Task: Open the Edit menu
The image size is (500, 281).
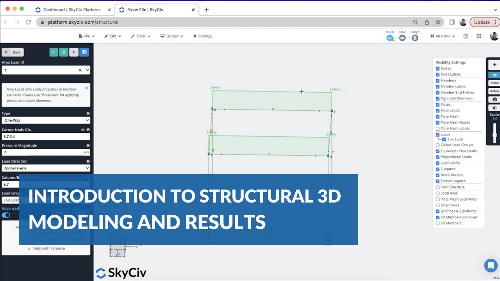Action: point(113,36)
